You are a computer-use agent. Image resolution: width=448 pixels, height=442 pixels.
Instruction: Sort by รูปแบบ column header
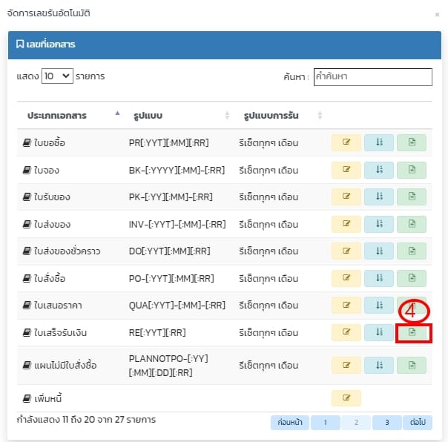(x=178, y=116)
